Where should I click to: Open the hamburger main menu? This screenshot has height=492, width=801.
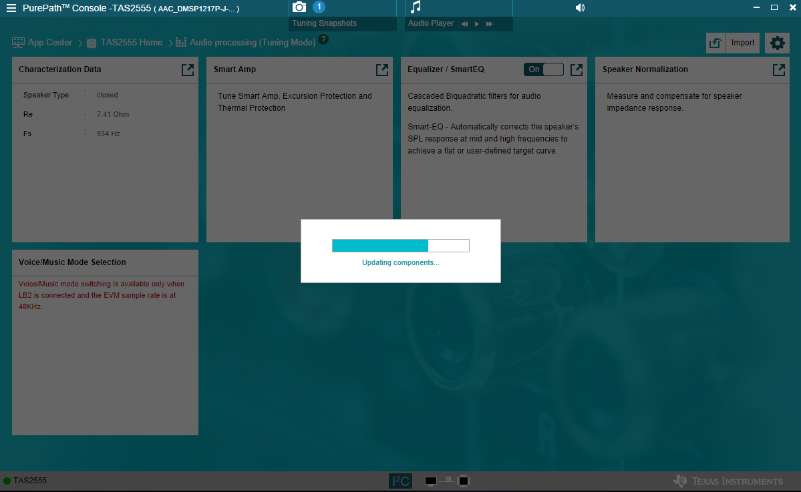[11, 8]
